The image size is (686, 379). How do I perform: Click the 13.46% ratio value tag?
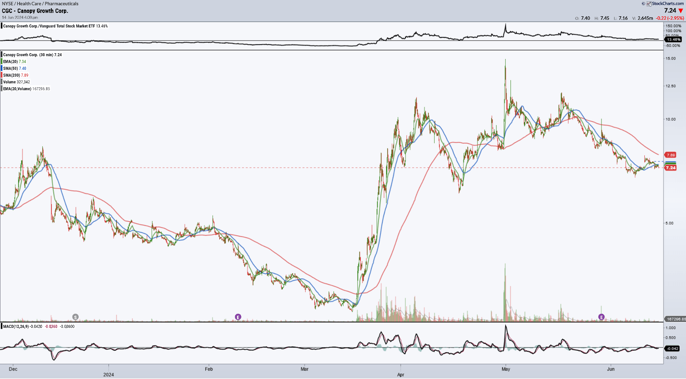(x=674, y=39)
